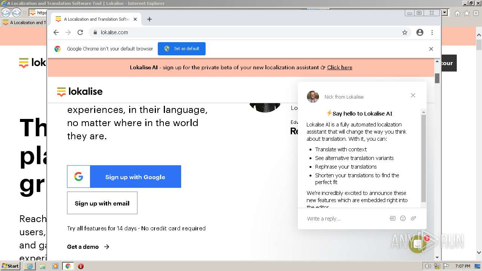Image resolution: width=482 pixels, height=271 pixels.
Task: Attach a file to chat reply
Action: pyautogui.click(x=413, y=218)
